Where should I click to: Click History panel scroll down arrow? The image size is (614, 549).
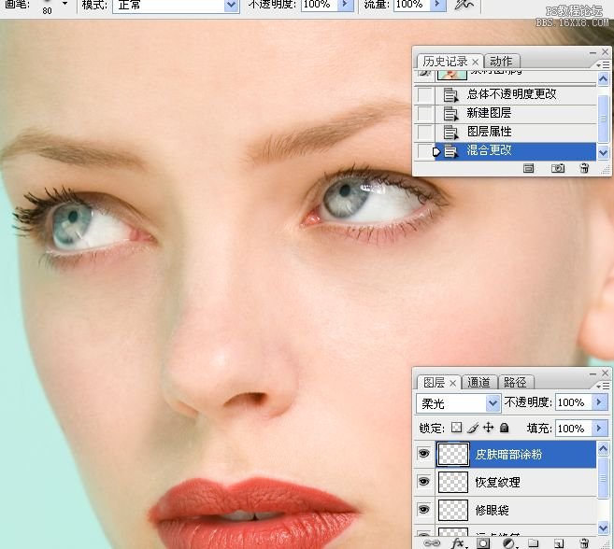click(603, 152)
